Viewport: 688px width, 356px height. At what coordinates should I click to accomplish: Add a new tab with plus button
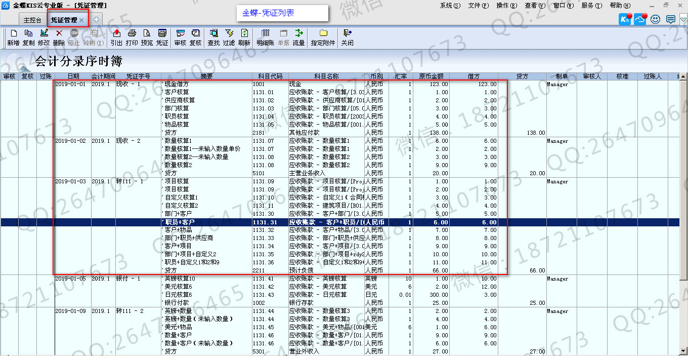96,20
